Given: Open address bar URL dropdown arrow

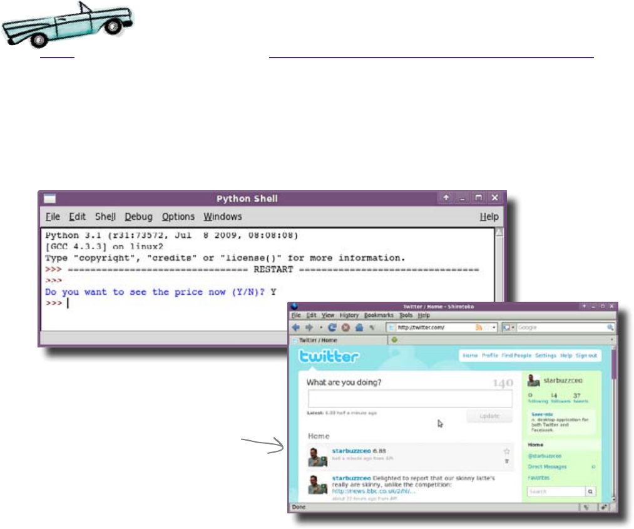Looking at the screenshot, I should (x=494, y=327).
